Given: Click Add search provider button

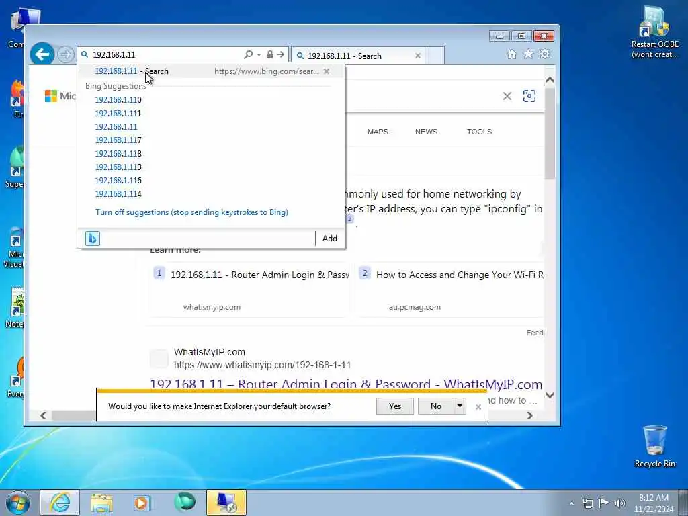Looking at the screenshot, I should (330, 239).
